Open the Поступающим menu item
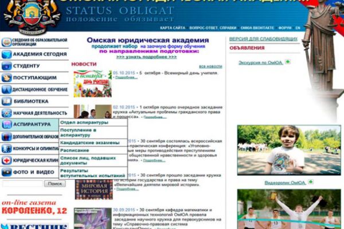Screen dimensions: 344x229 34,78
